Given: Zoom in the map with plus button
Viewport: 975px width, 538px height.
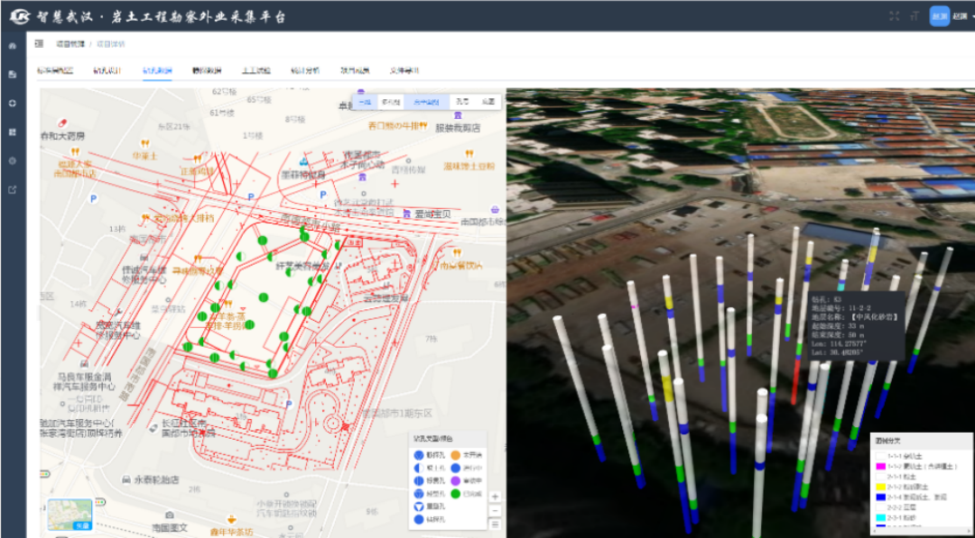Looking at the screenshot, I should coord(495,497).
